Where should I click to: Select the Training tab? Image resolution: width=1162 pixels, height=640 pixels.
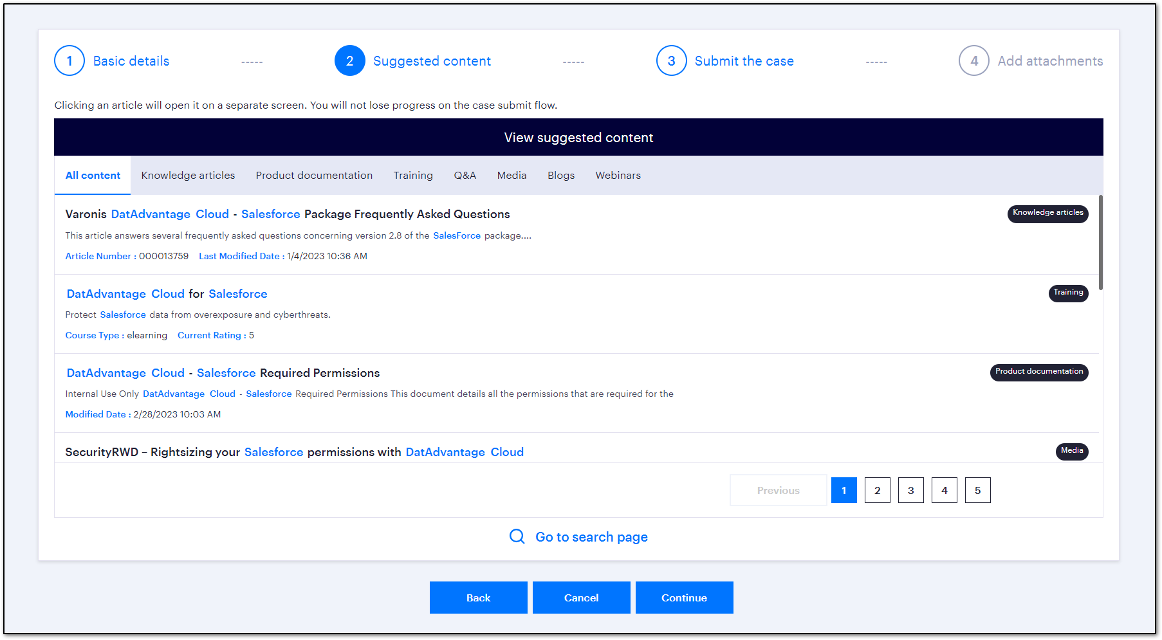pyautogui.click(x=413, y=175)
